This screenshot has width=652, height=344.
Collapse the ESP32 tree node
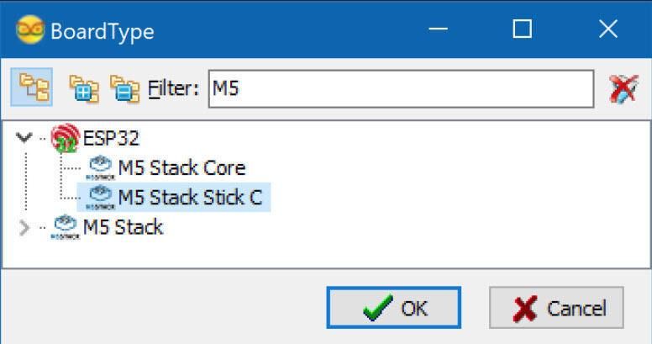[24, 138]
